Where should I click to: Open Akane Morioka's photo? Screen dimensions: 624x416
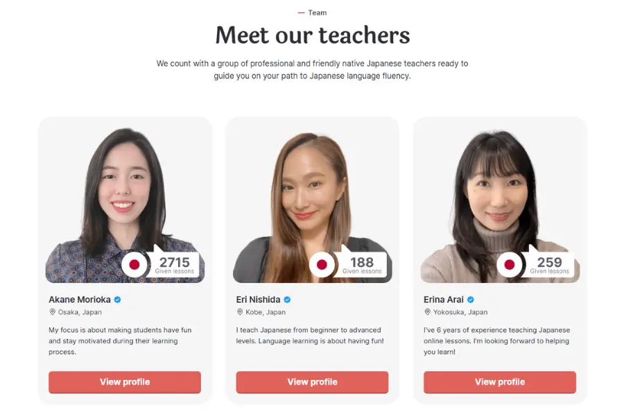pos(125,204)
